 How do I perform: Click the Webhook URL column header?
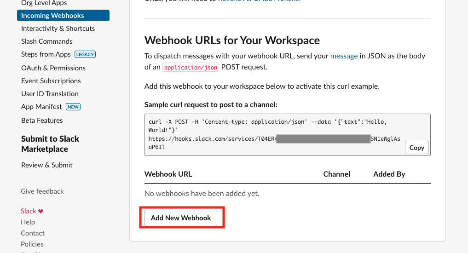coord(168,174)
